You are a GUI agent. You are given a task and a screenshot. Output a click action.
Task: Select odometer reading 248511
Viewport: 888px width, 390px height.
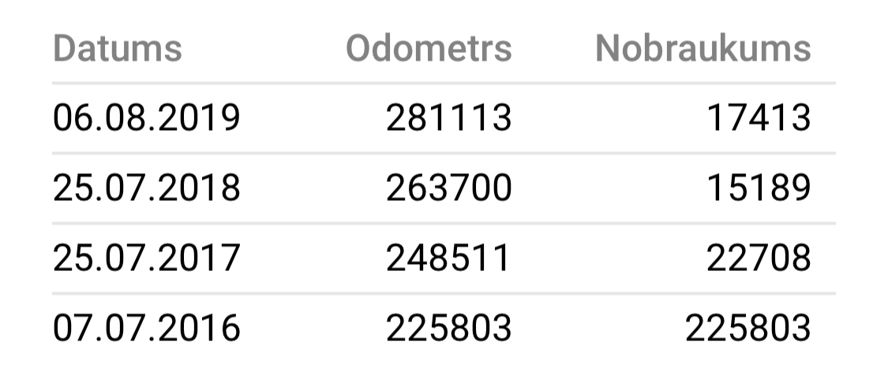click(448, 258)
